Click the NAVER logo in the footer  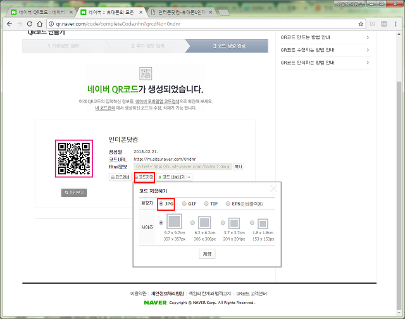pos(155,303)
